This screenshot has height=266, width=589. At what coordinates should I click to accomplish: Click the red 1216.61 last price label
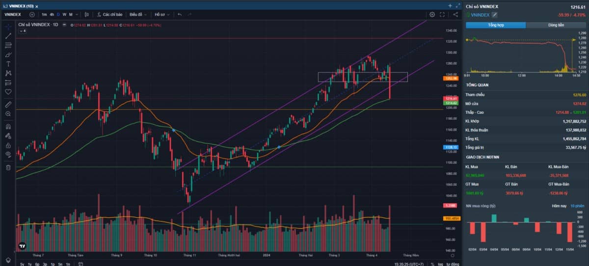[451, 99]
